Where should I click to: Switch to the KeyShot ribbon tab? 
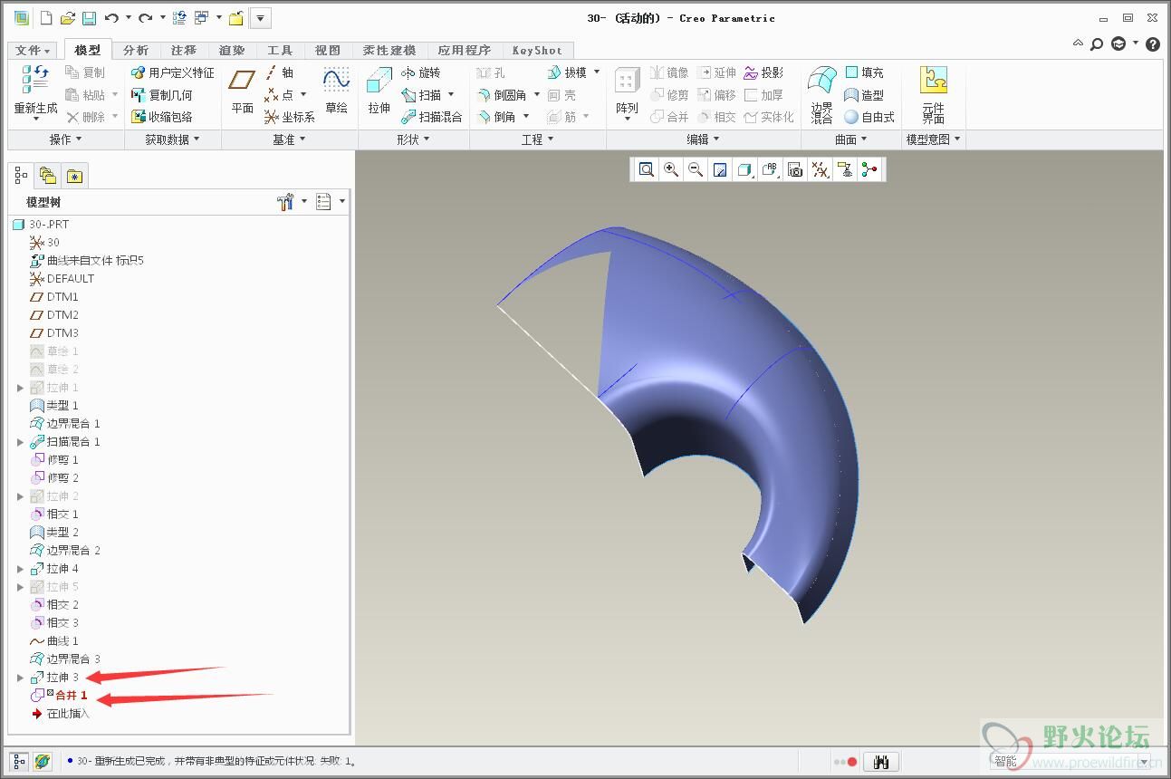(x=537, y=51)
